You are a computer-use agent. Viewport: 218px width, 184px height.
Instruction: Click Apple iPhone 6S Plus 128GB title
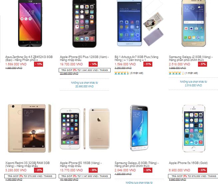tap(84, 58)
